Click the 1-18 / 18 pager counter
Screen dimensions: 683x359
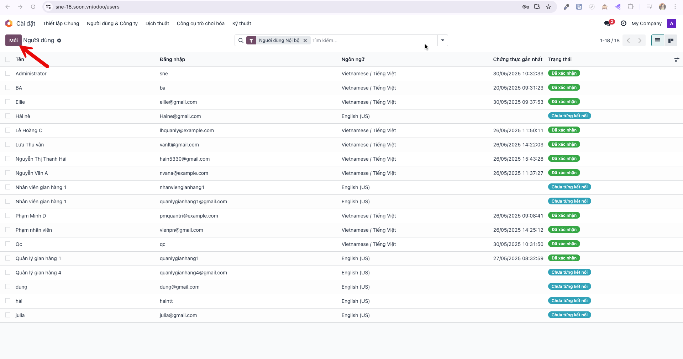pyautogui.click(x=609, y=41)
